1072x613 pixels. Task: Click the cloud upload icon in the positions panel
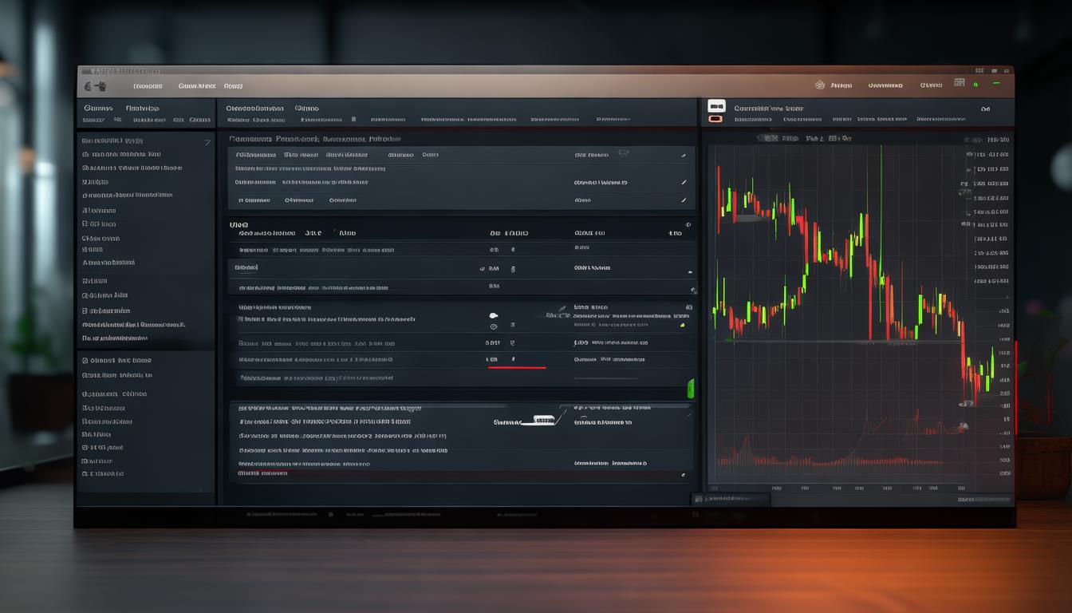click(x=493, y=315)
